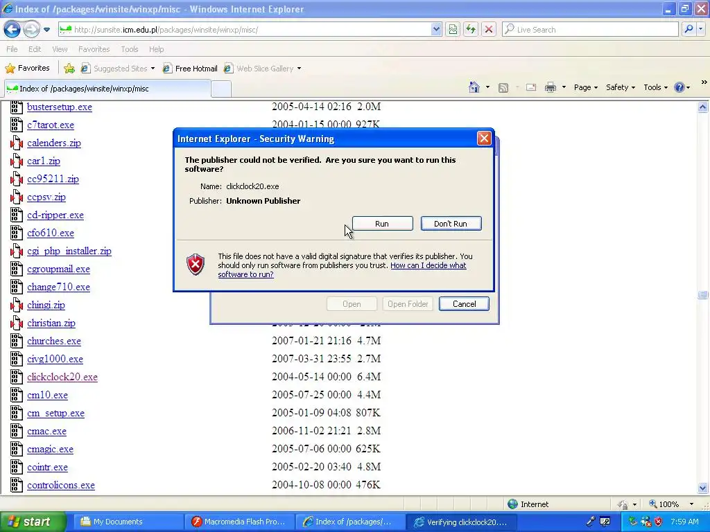Open the Help menu
This screenshot has width=710, height=532.
(x=156, y=49)
